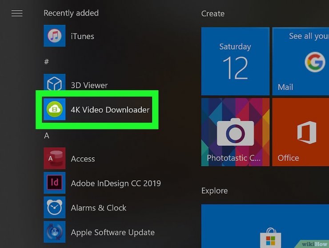This screenshot has width=329, height=248.
Task: Click the Google logo on Mail tile
Action: coord(315,62)
